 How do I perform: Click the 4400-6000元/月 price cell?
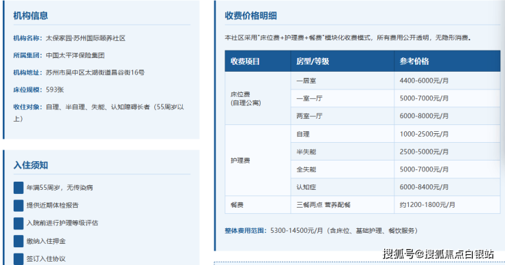447,81
